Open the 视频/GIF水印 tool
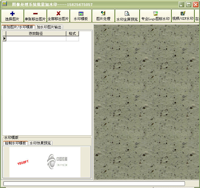 coord(183,16)
